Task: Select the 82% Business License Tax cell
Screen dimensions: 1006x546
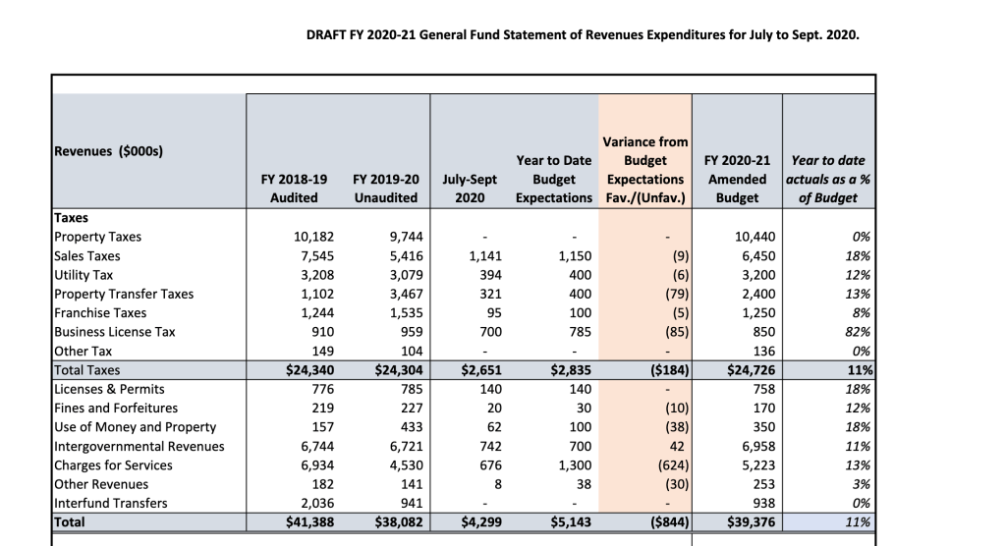Action: pos(856,332)
